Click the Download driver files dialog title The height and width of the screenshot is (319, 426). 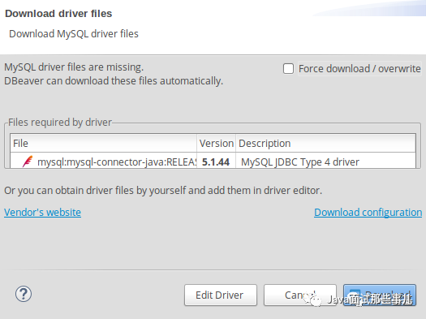[58, 14]
